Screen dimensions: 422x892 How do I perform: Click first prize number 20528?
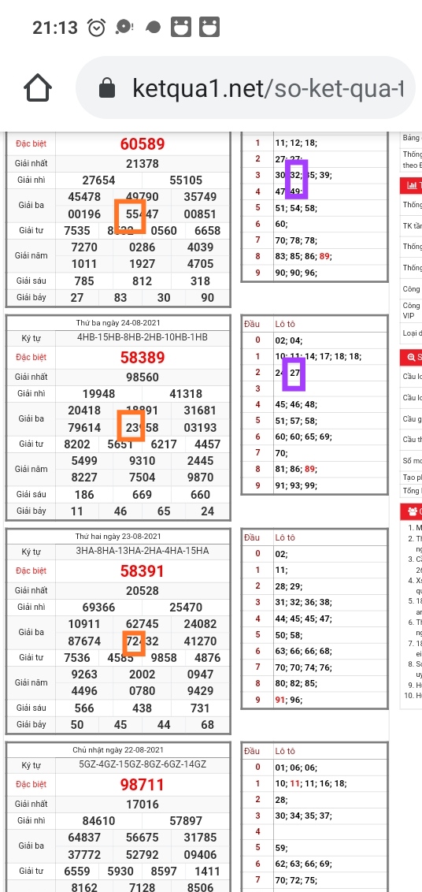click(x=143, y=590)
